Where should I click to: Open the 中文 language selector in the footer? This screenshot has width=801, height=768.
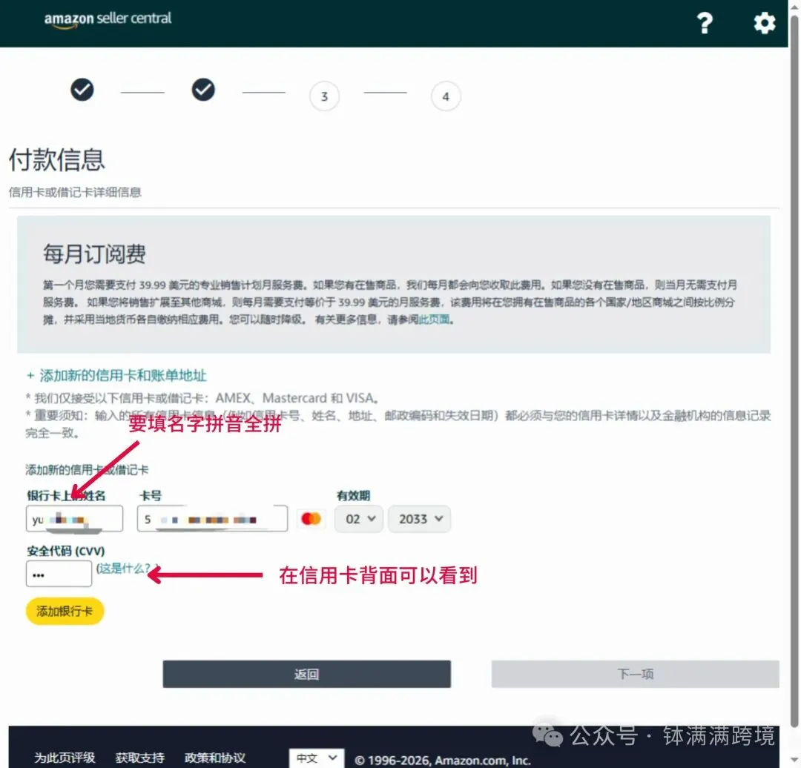tap(316, 758)
